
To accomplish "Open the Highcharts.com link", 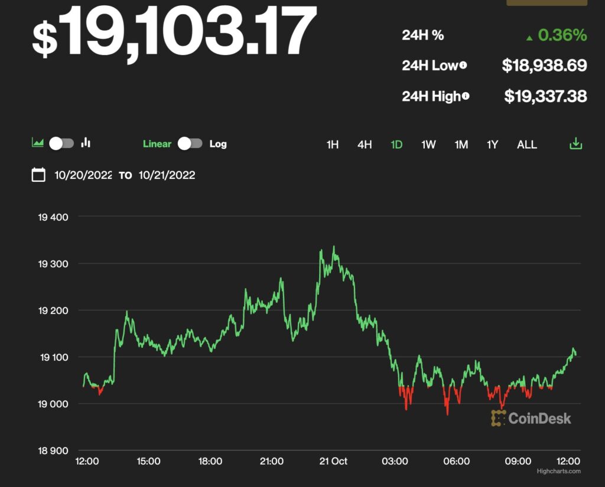I will click(x=558, y=471).
